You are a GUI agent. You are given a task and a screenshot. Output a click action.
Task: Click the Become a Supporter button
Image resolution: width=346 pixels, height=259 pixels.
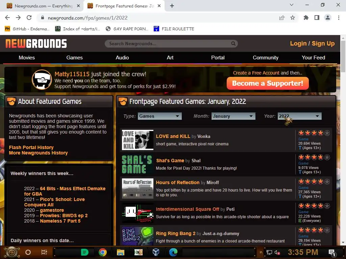click(x=268, y=83)
